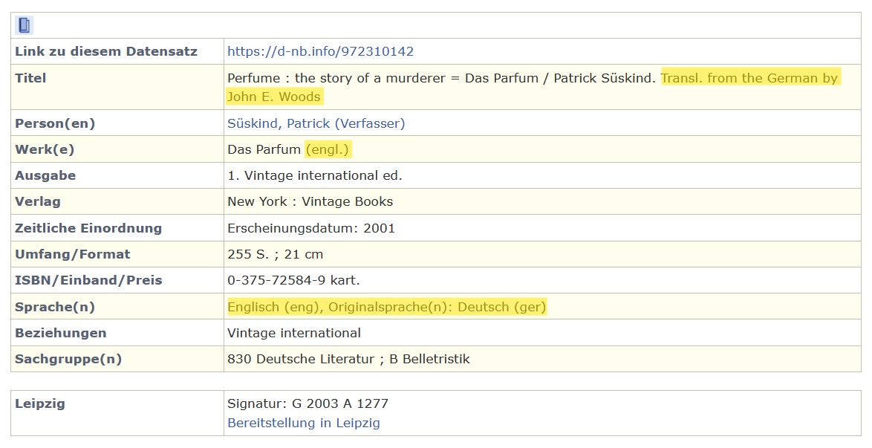
Task: Open the d-nb.info/972310142 permalink
Action: tap(320, 51)
